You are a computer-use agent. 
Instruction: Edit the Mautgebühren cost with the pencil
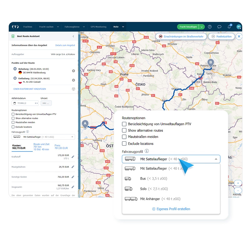73,167
